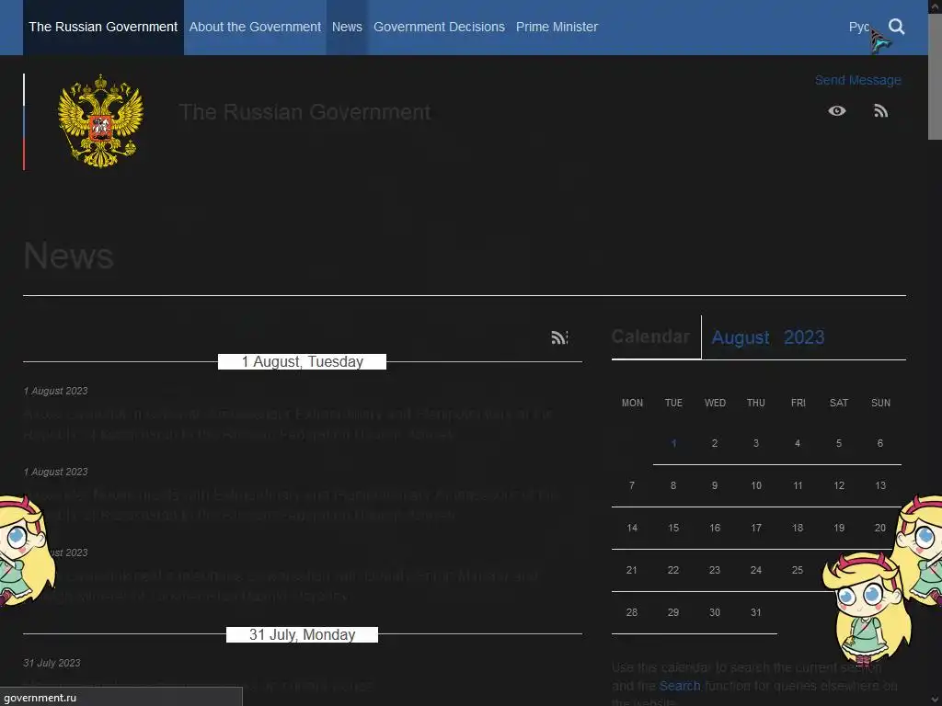Choose day 13 in calendar
Image resolution: width=942 pixels, height=706 pixels.
pos(880,485)
